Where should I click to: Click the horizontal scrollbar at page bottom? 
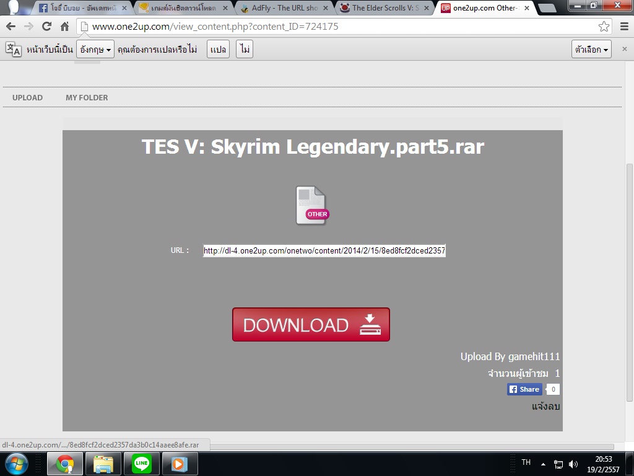[x=412, y=447]
